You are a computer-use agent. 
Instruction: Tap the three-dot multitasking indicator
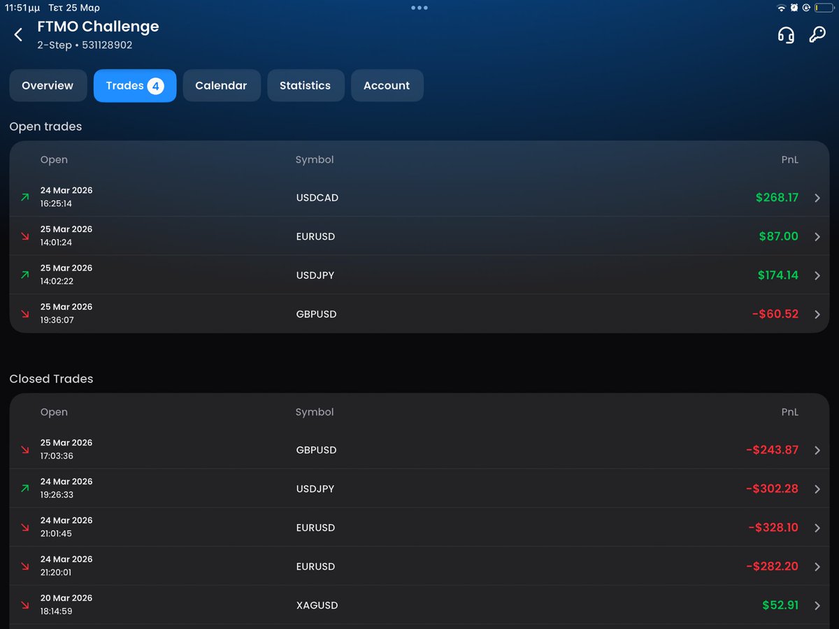pos(419,8)
